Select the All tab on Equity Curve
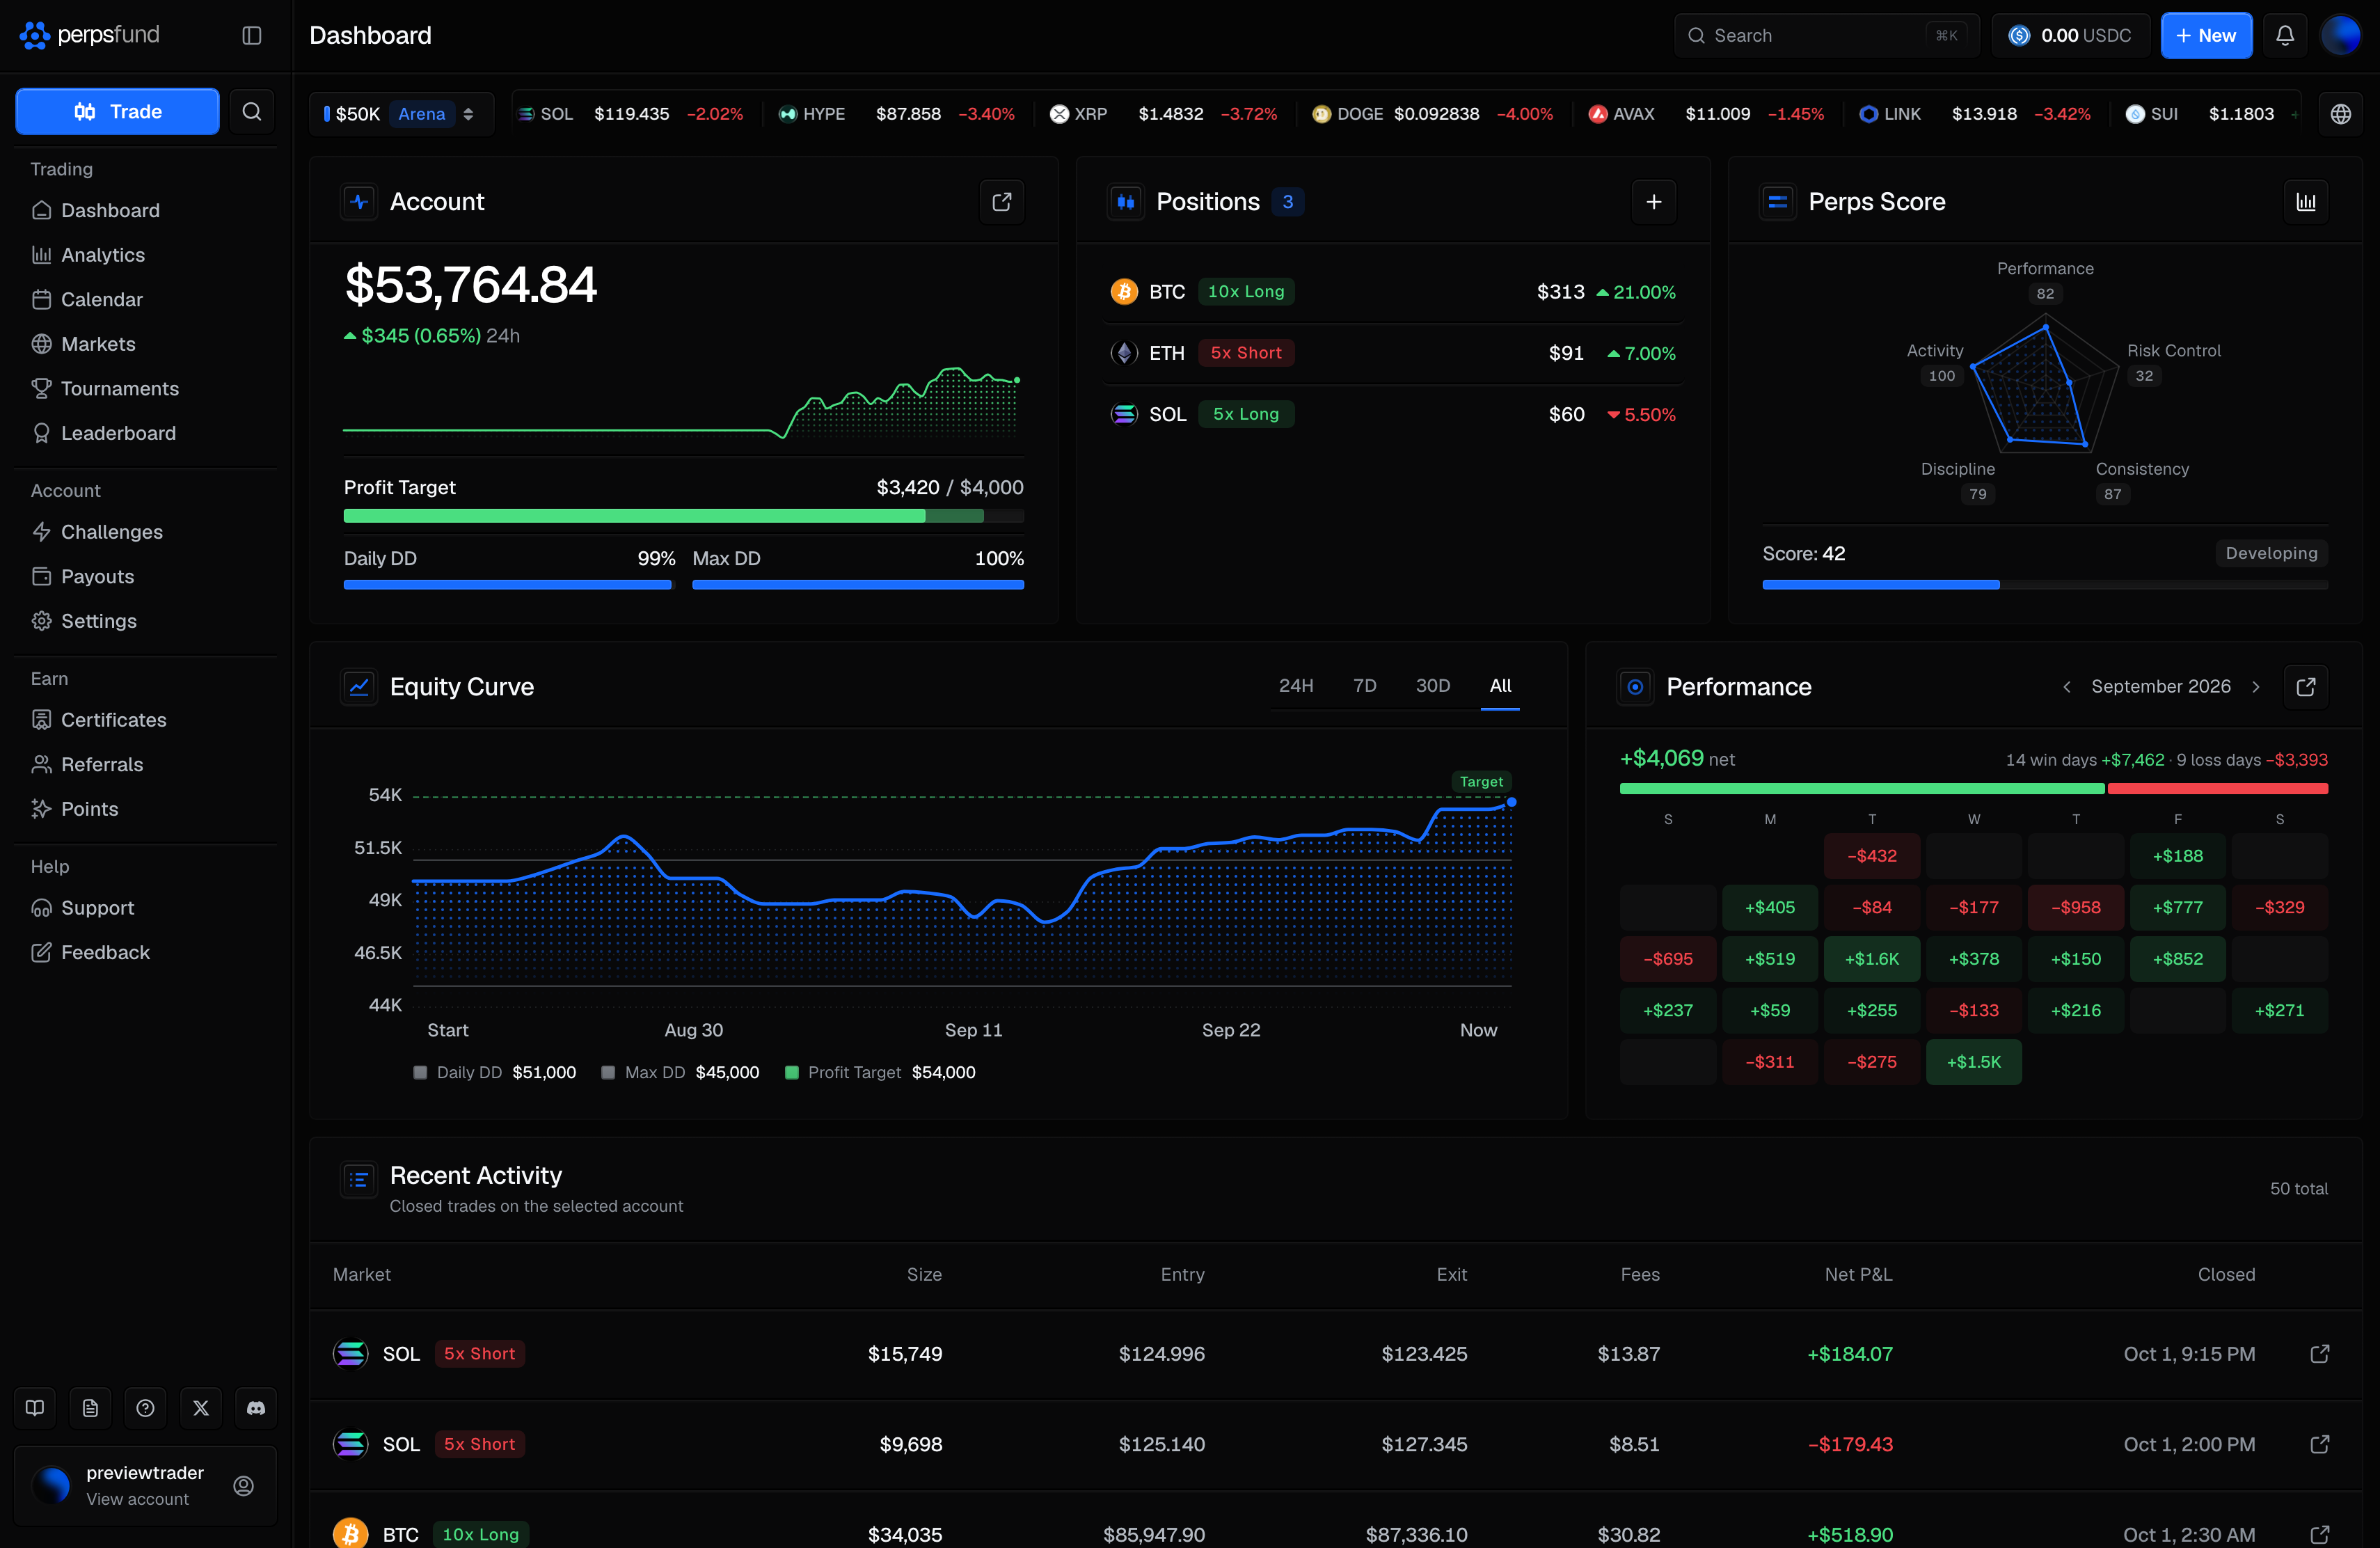This screenshot has width=2380, height=1548. coord(1500,686)
